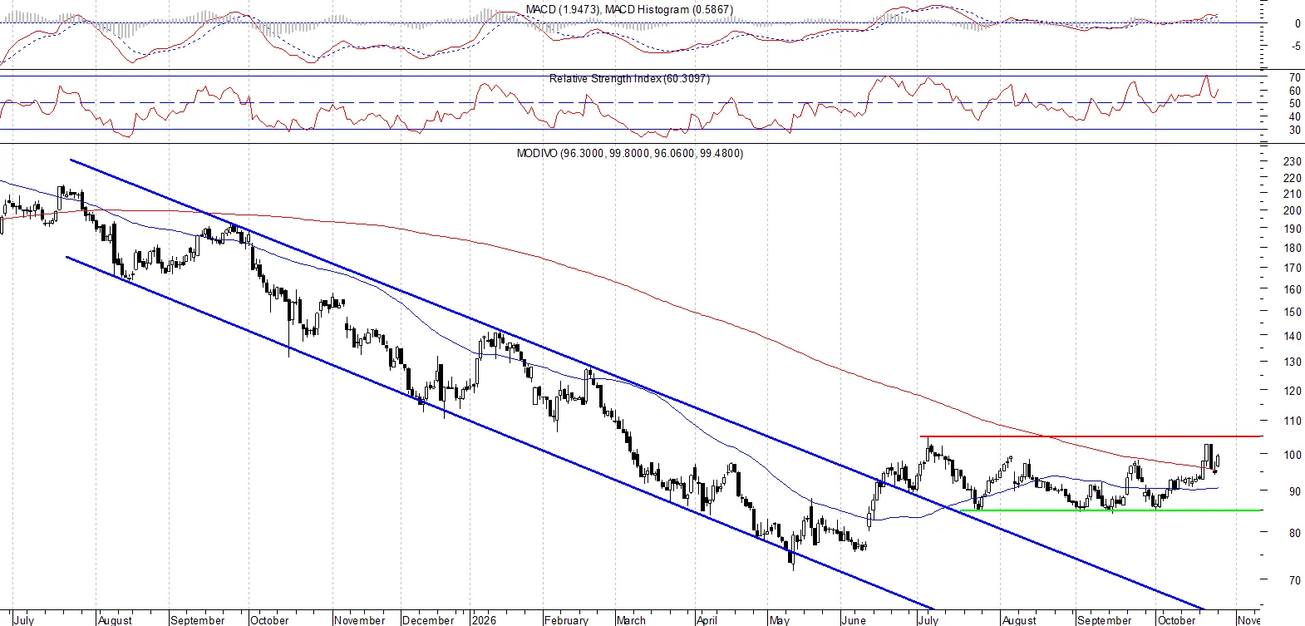Image resolution: width=1305 pixels, height=626 pixels.
Task: Click the June label on the time axis
Action: pos(854,620)
